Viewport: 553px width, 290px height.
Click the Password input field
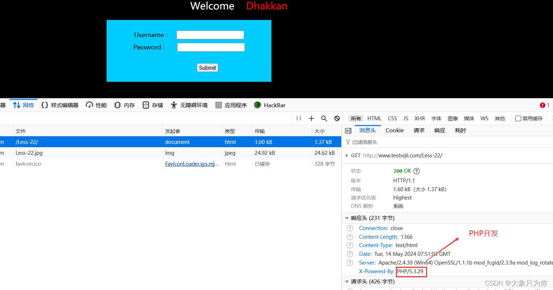[x=211, y=47]
